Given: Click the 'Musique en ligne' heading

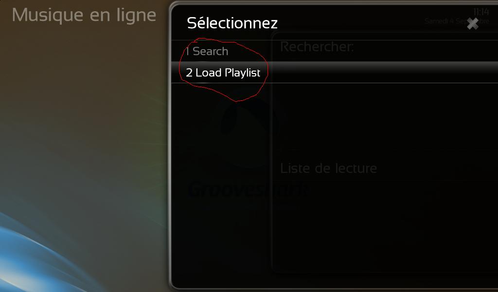Looking at the screenshot, I should (x=84, y=15).
